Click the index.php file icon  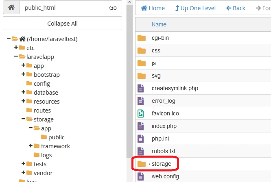tap(140, 126)
